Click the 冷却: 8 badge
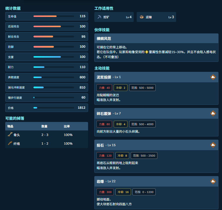 pyautogui.click(x=122, y=156)
